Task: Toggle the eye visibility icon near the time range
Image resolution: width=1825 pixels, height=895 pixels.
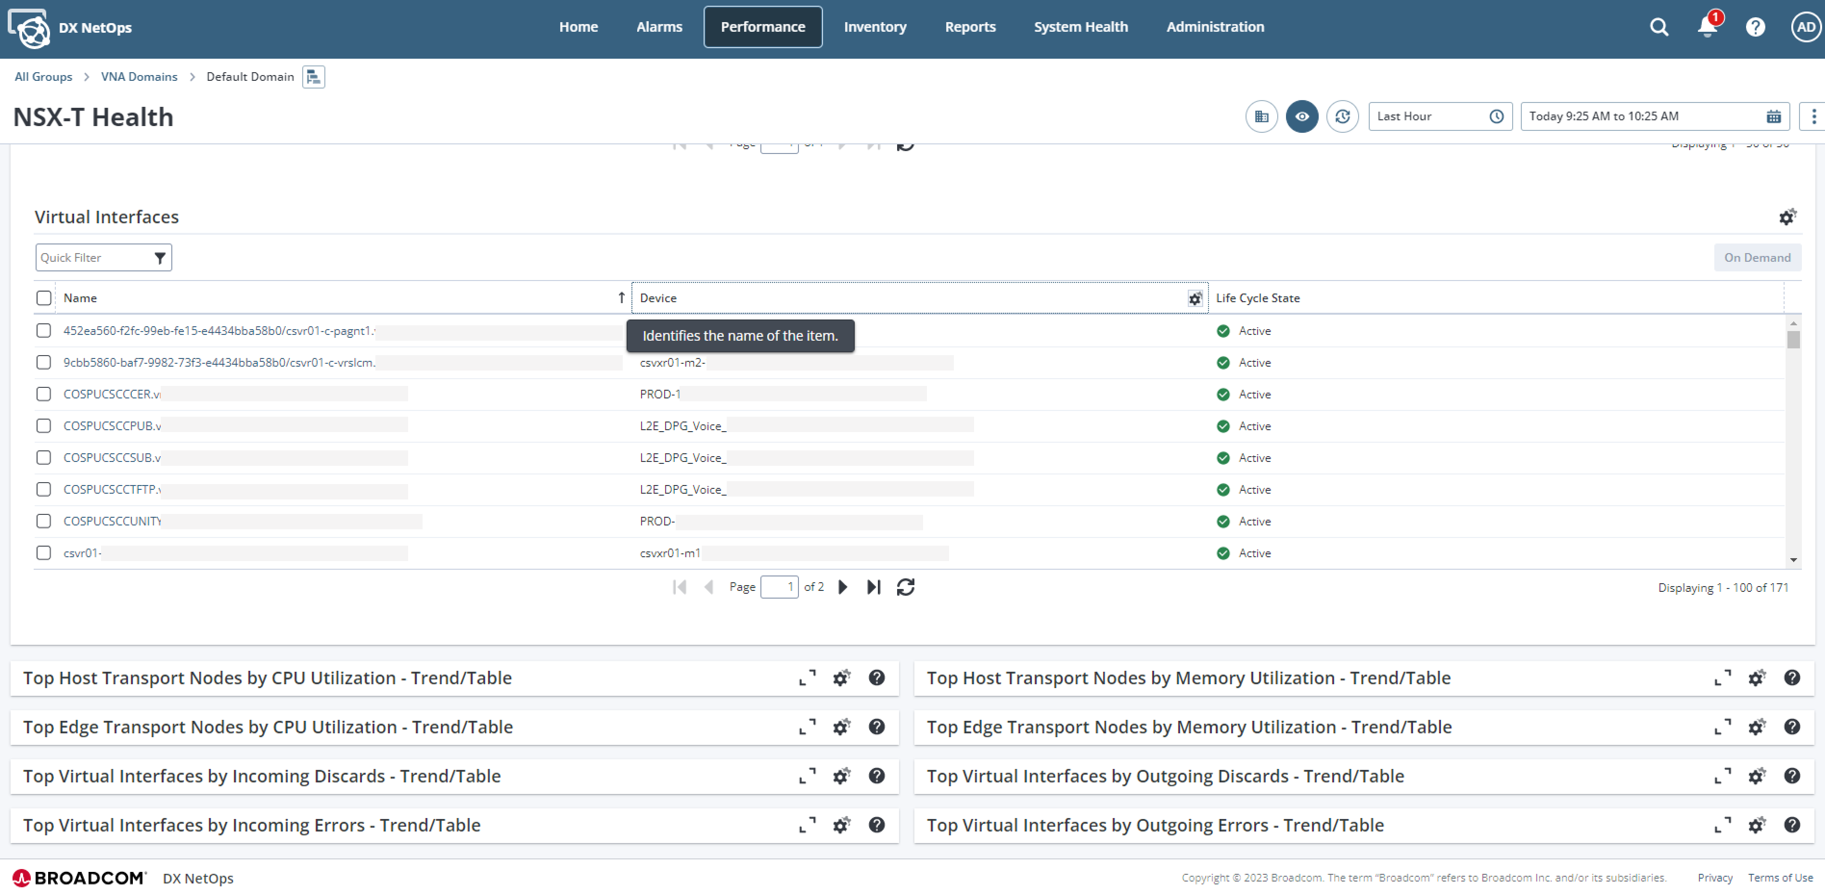Action: pos(1302,116)
